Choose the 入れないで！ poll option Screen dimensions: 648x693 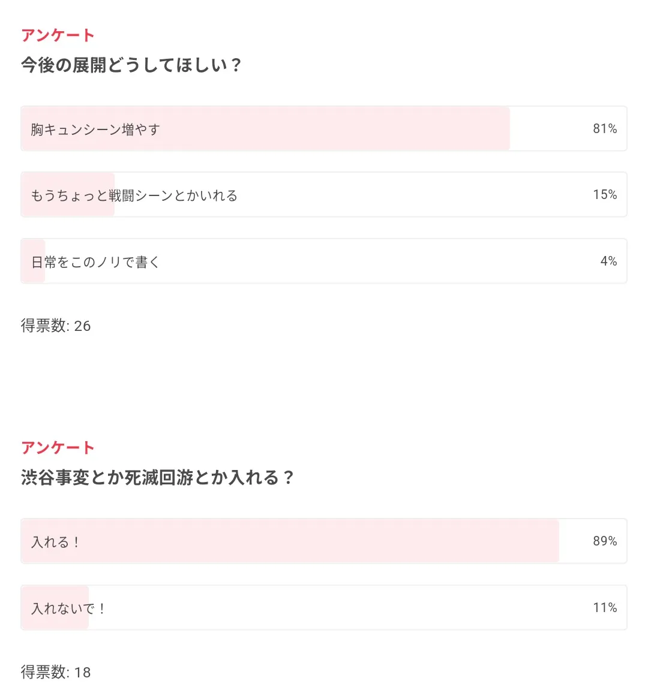point(324,608)
